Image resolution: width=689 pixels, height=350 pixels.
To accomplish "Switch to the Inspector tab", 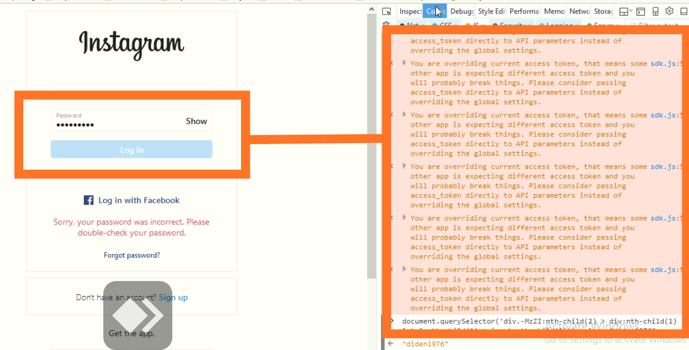I will coord(410,11).
